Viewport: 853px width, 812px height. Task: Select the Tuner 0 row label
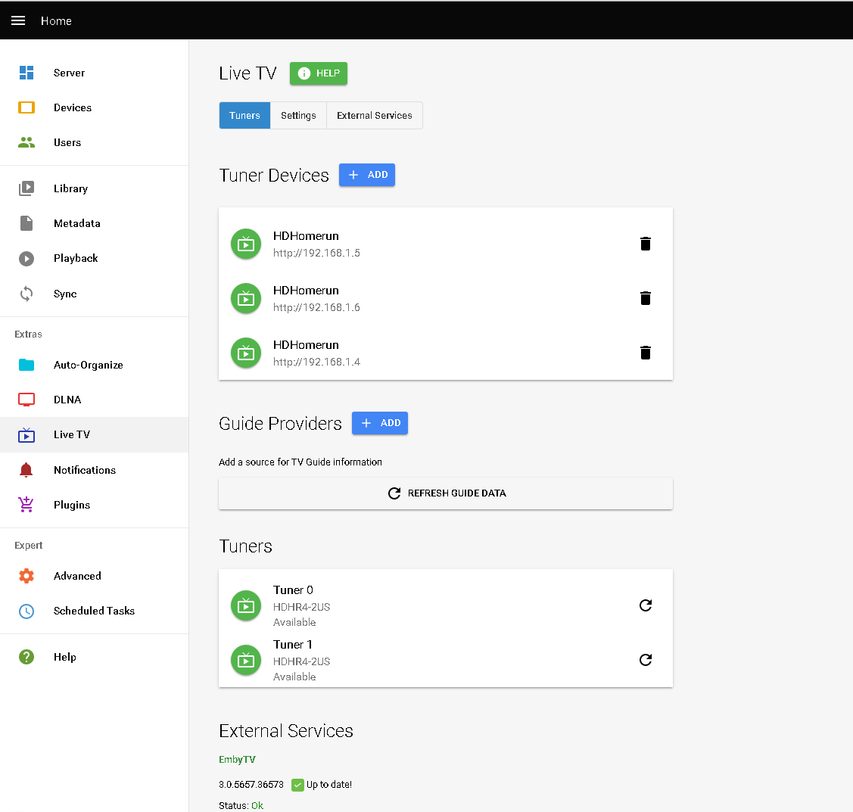[x=293, y=590]
